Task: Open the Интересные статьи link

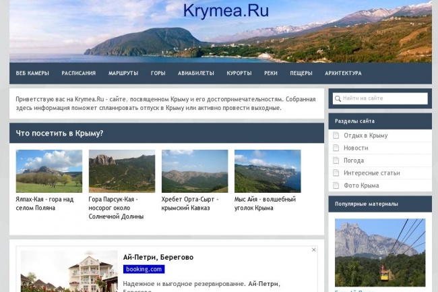Action: click(372, 173)
